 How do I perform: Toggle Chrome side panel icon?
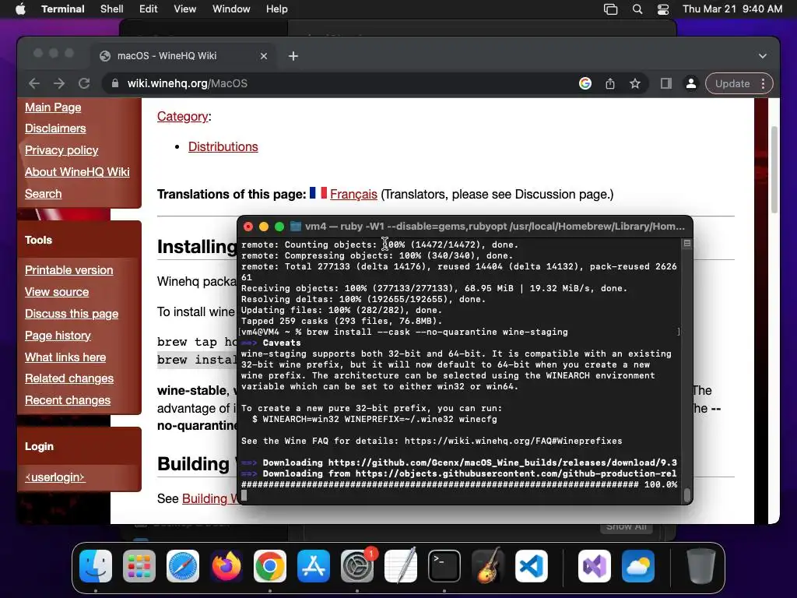(666, 83)
